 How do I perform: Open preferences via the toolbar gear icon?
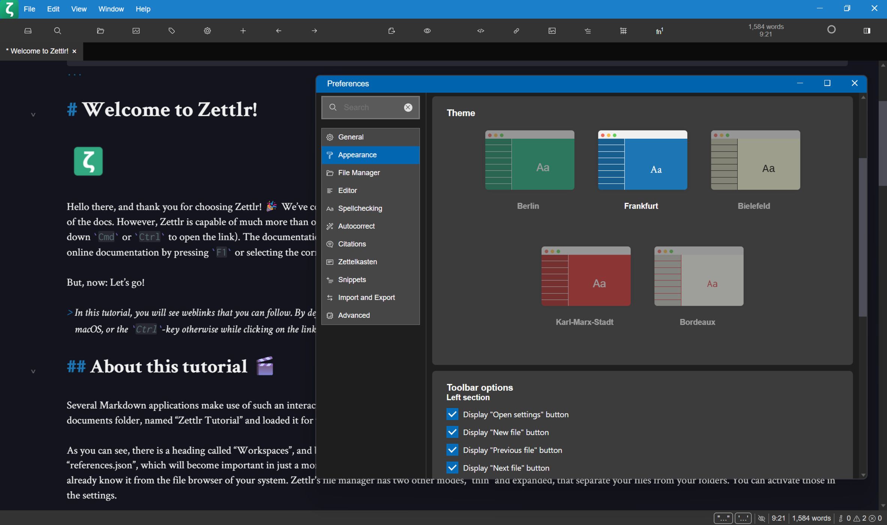pos(207,31)
